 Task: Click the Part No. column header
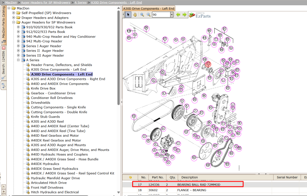(x=157, y=177)
